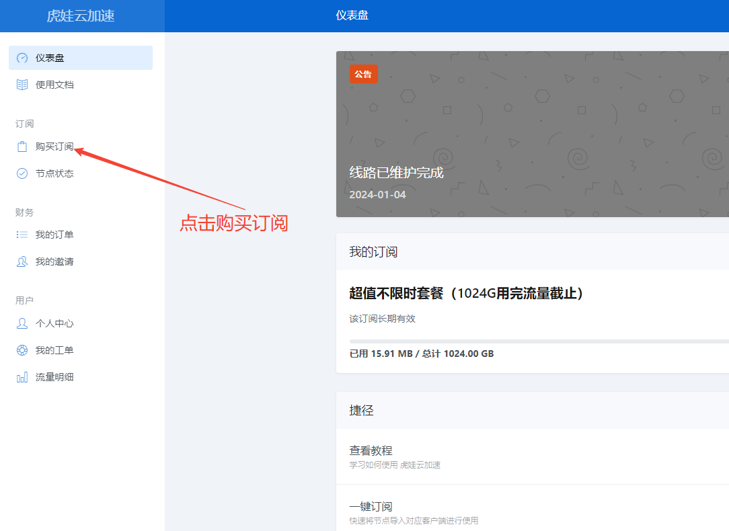Click the 一键订阅 shortcut entry

pos(371,507)
